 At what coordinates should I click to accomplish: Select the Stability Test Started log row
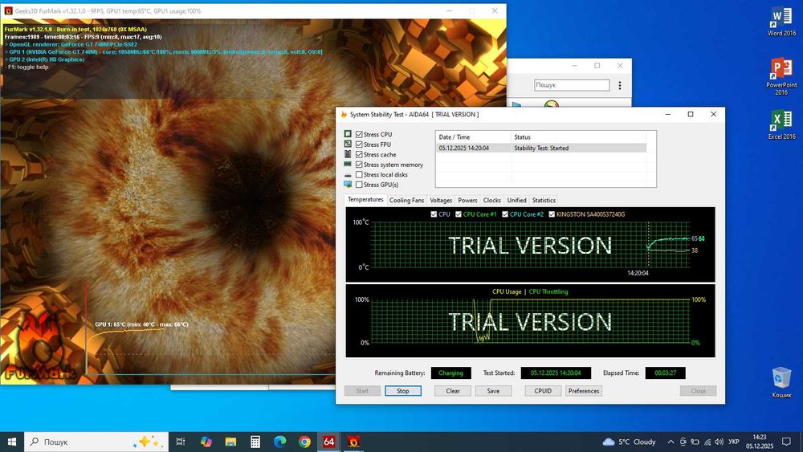[543, 148]
